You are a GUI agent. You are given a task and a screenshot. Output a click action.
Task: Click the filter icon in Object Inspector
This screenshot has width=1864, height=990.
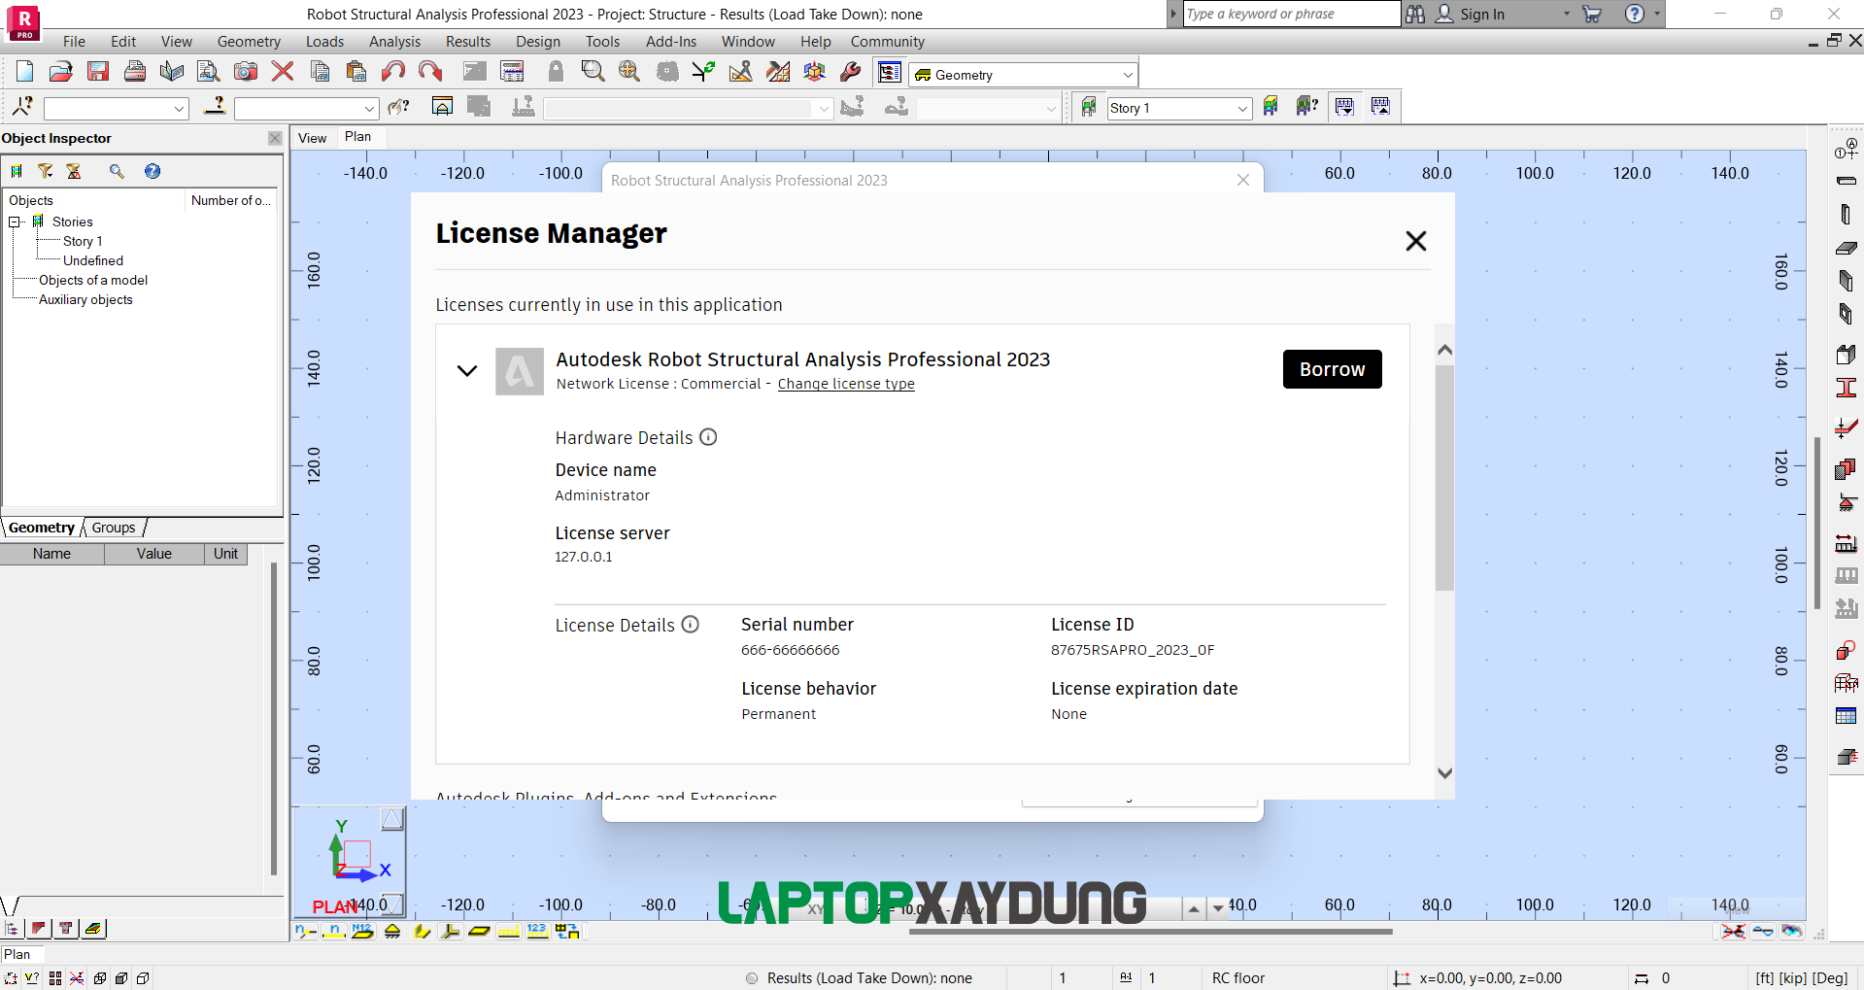coord(46,171)
